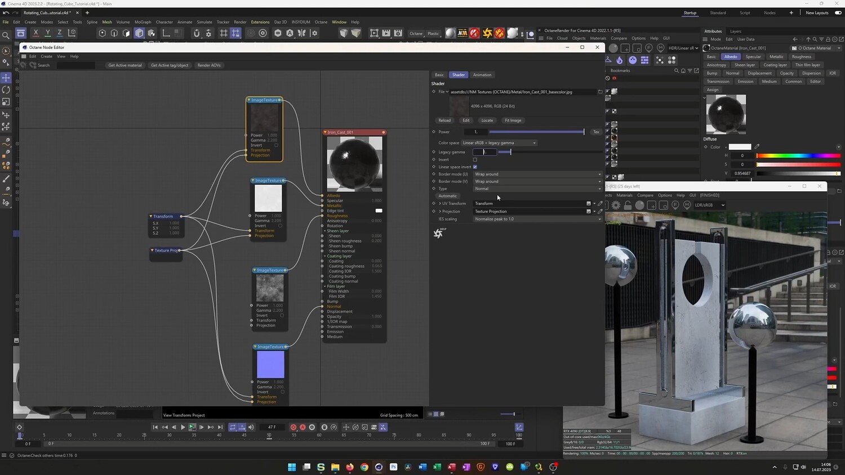The width and height of the screenshot is (845, 475).
Task: Pick diffuse color with eyedropper
Action: pos(757,147)
